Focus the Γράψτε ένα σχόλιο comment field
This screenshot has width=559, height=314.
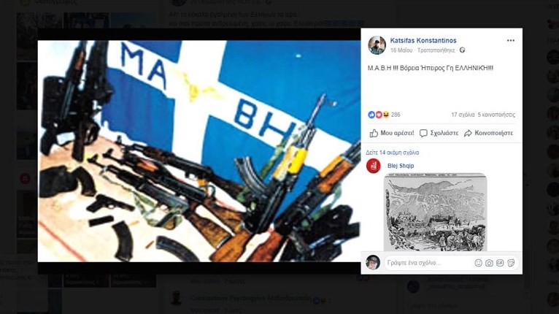coord(428,263)
